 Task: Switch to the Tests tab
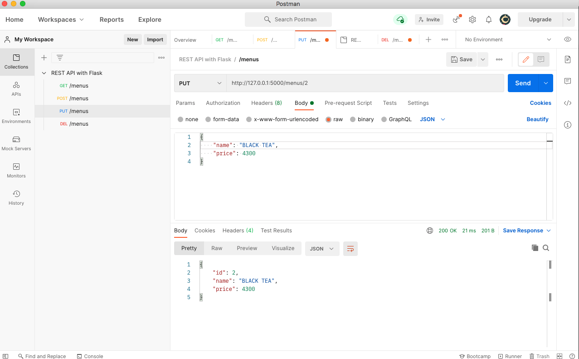[x=390, y=103]
